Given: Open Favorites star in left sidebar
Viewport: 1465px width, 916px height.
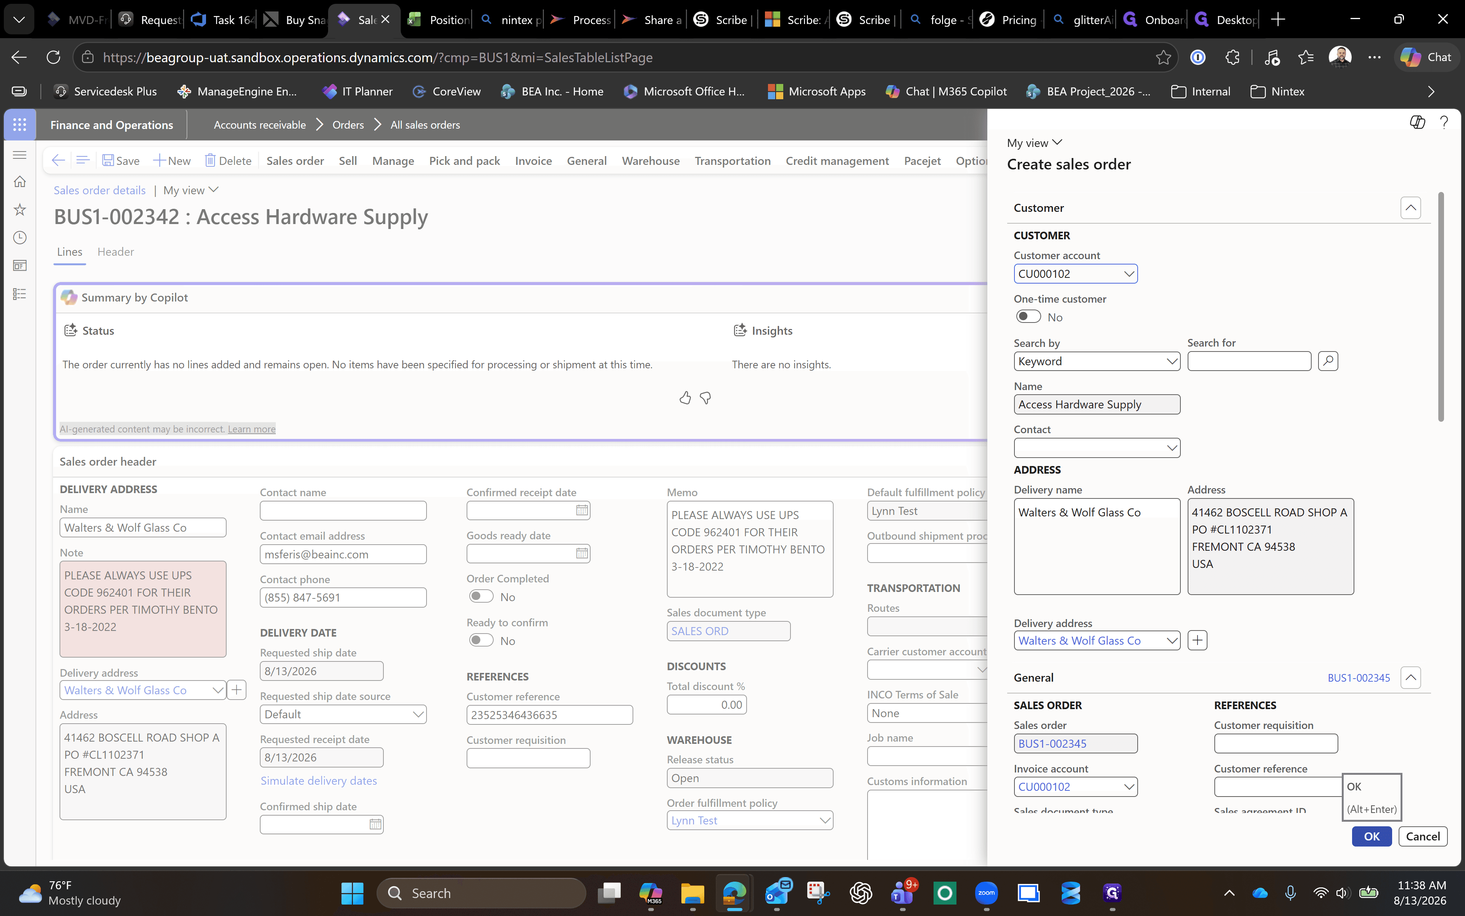Looking at the screenshot, I should (19, 210).
